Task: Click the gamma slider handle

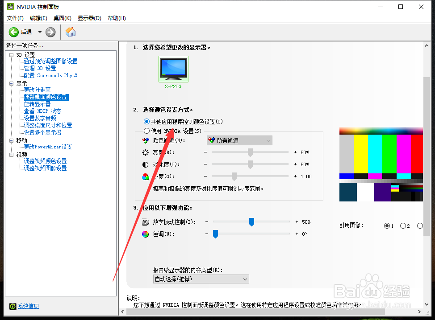Action: 234,176
